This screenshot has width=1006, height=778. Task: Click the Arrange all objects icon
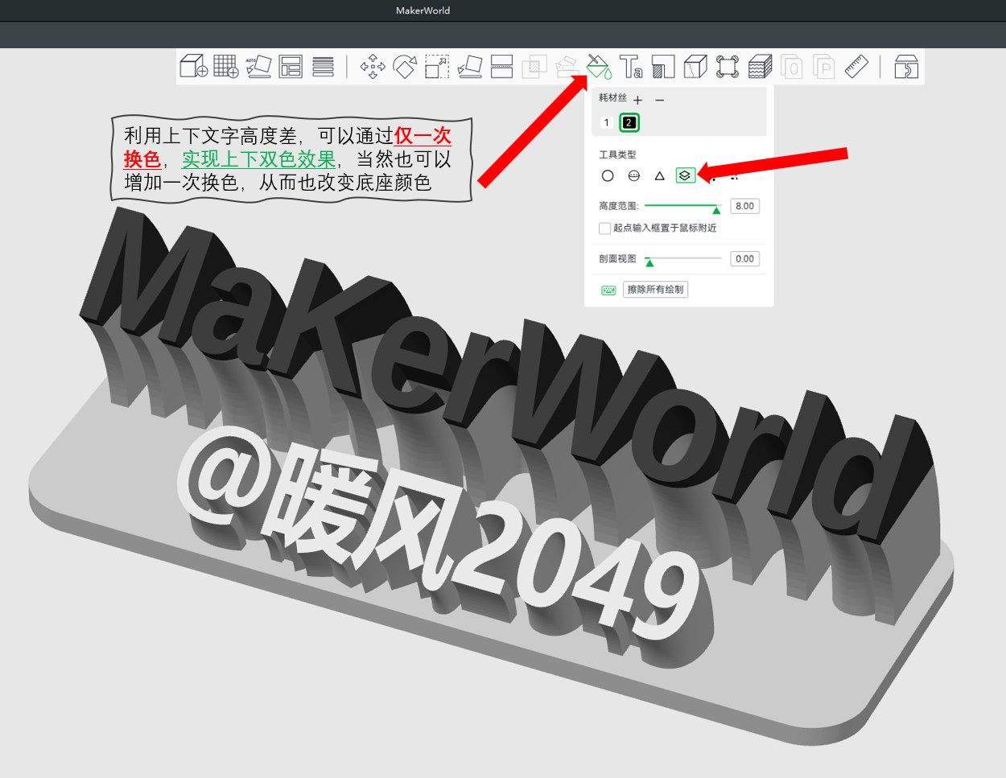[x=291, y=66]
